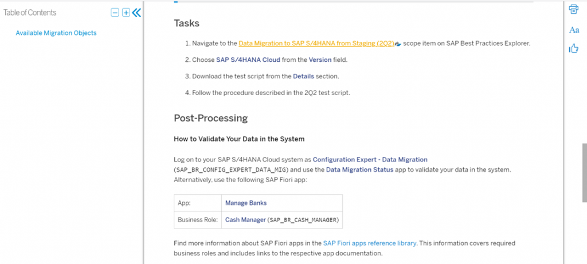Click SAP S/4HANA Cloud version text
Screen dimensions: 587x264
tap(248, 60)
